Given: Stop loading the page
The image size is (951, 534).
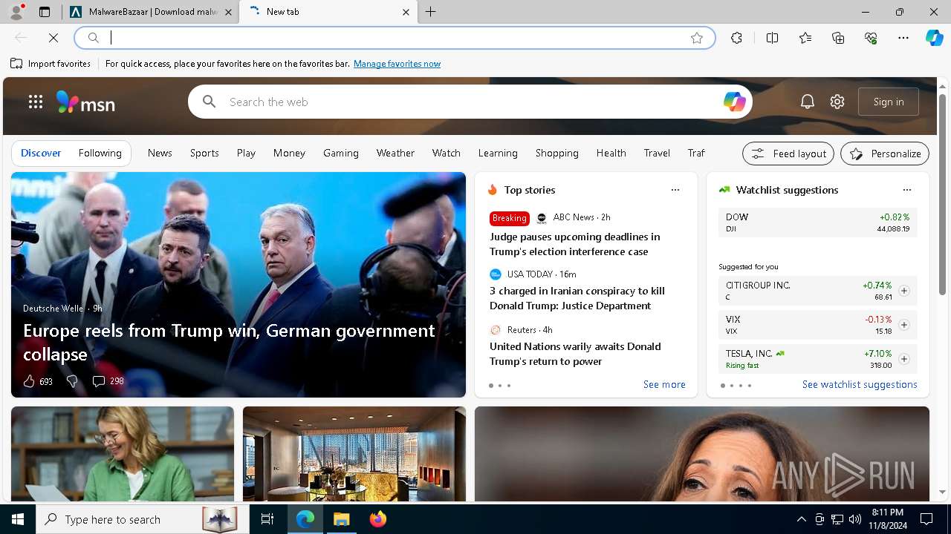Looking at the screenshot, I should 53,38.
